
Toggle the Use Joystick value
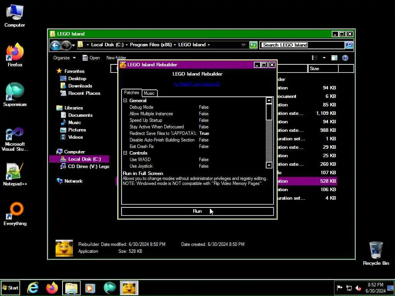[x=204, y=166]
